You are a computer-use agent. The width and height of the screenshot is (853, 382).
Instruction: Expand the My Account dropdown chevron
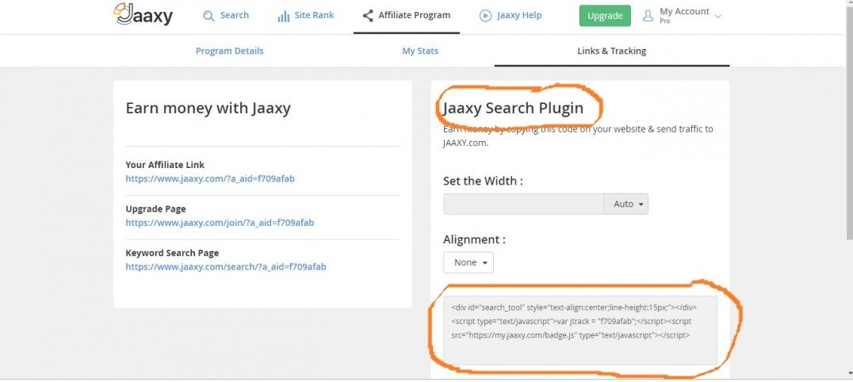pyautogui.click(x=717, y=17)
